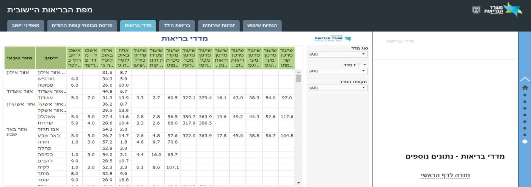
Task: Click the cell with value 327.1
Action: 189,98
